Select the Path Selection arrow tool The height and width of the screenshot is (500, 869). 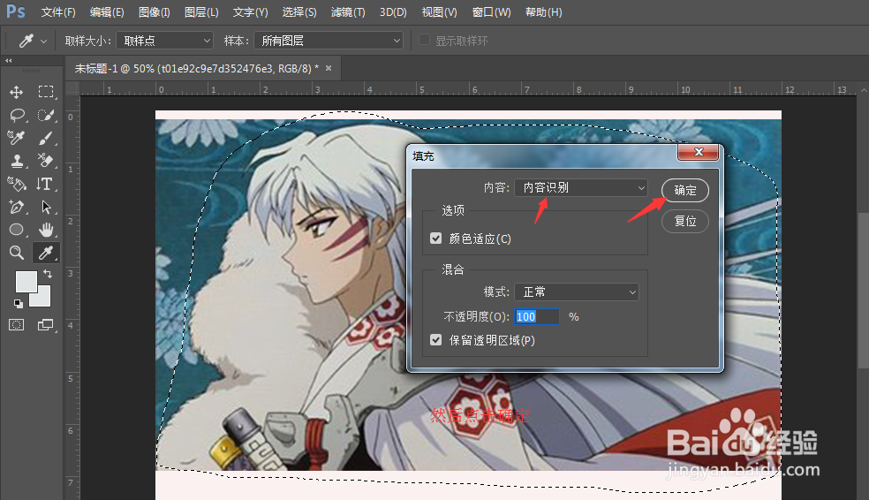pyautogui.click(x=46, y=207)
